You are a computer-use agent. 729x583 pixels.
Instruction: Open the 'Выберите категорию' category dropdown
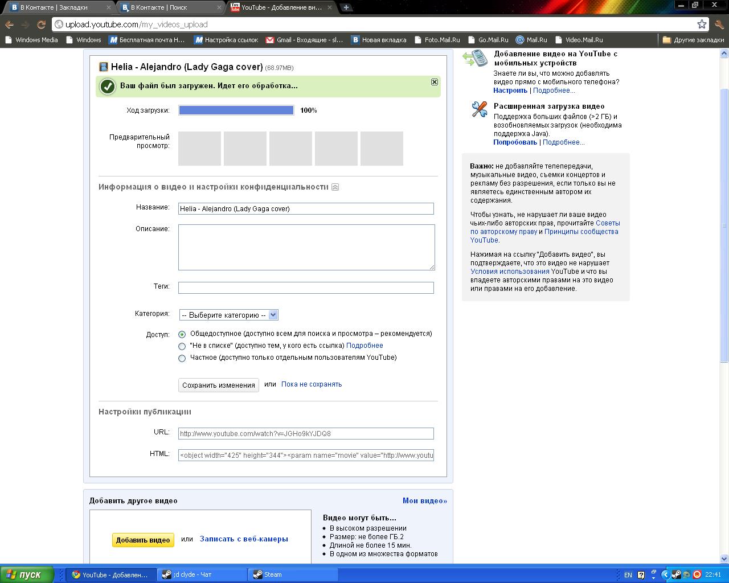[229, 315]
